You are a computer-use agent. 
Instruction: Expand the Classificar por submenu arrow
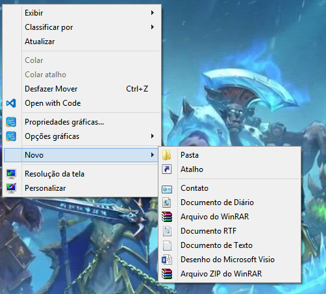point(153,27)
